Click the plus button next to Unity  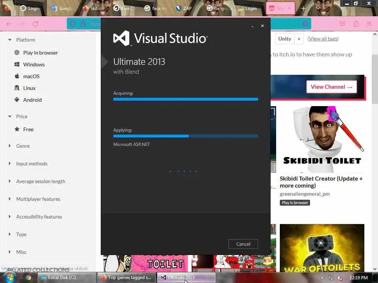click(x=299, y=39)
